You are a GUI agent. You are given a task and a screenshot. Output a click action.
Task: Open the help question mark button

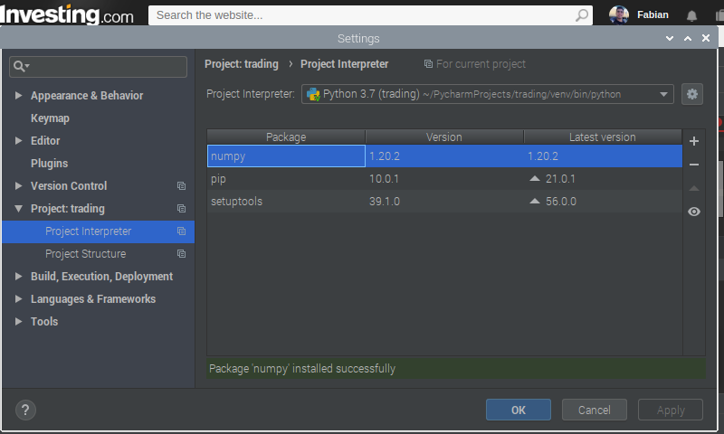[25, 410]
